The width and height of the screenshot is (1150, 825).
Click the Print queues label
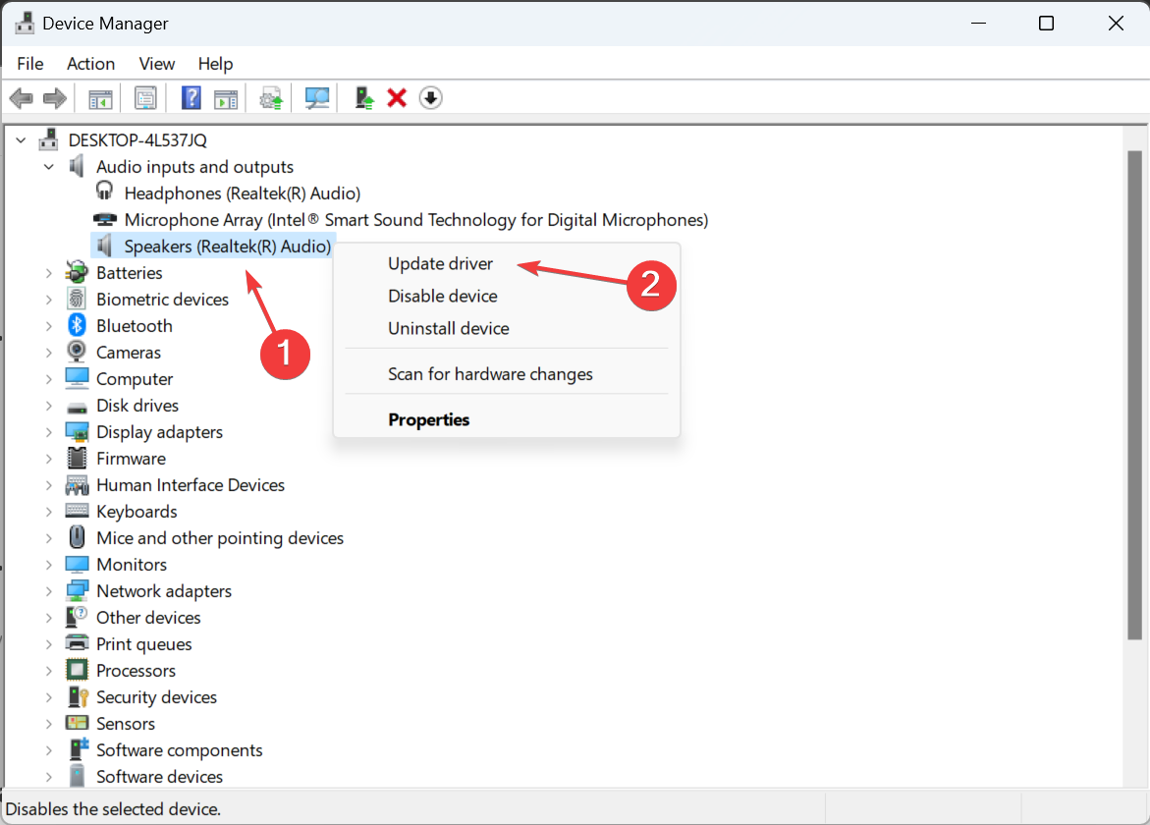pos(143,644)
